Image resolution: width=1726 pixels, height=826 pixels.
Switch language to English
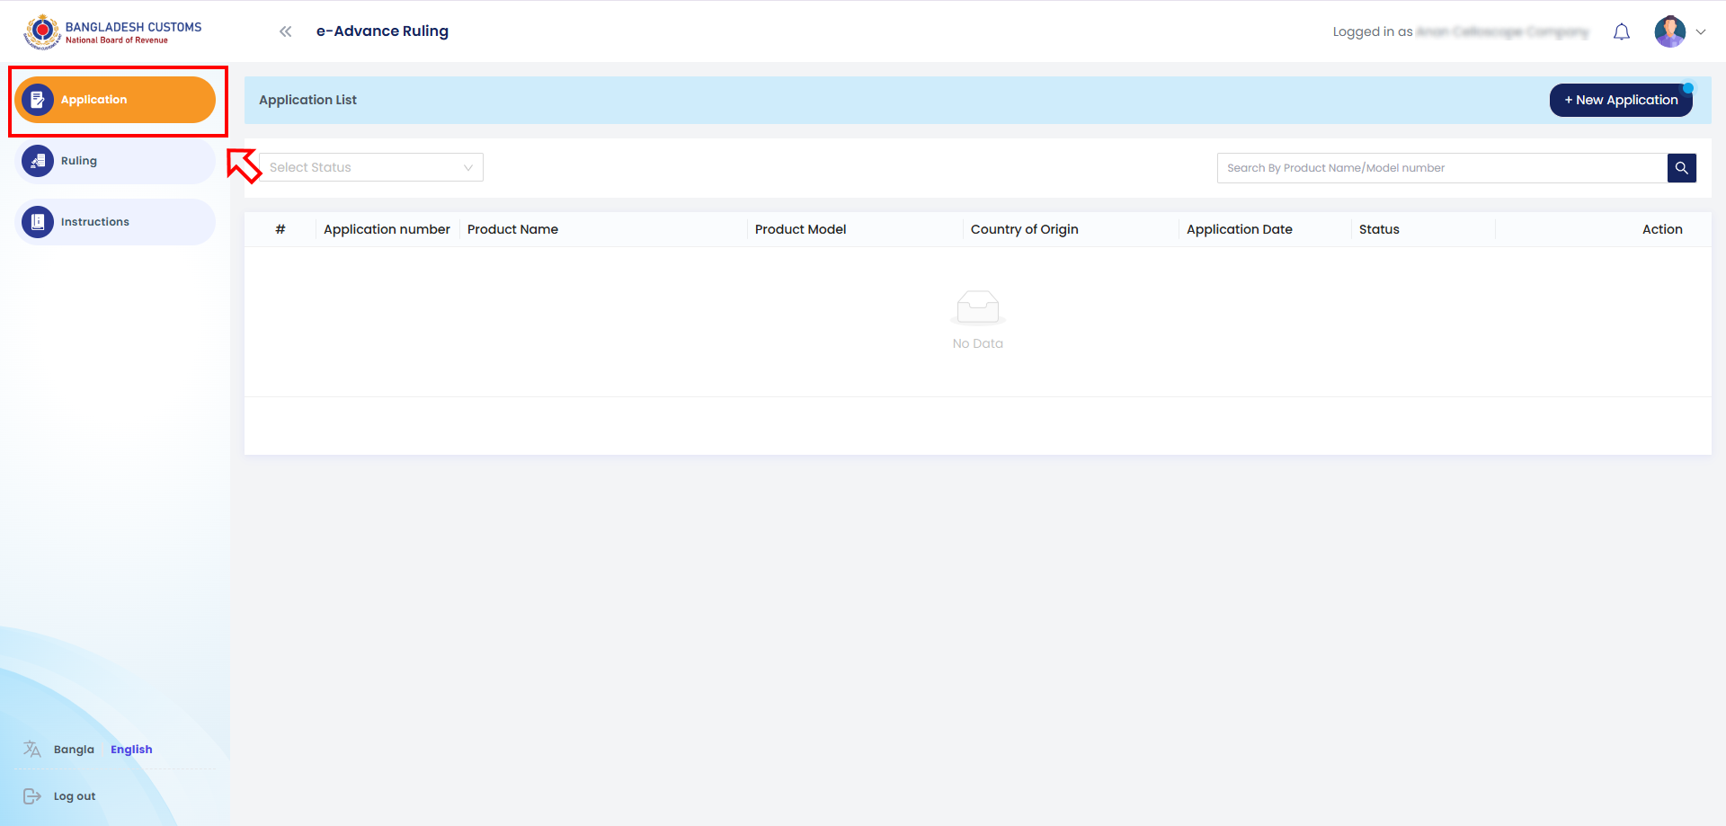(131, 750)
